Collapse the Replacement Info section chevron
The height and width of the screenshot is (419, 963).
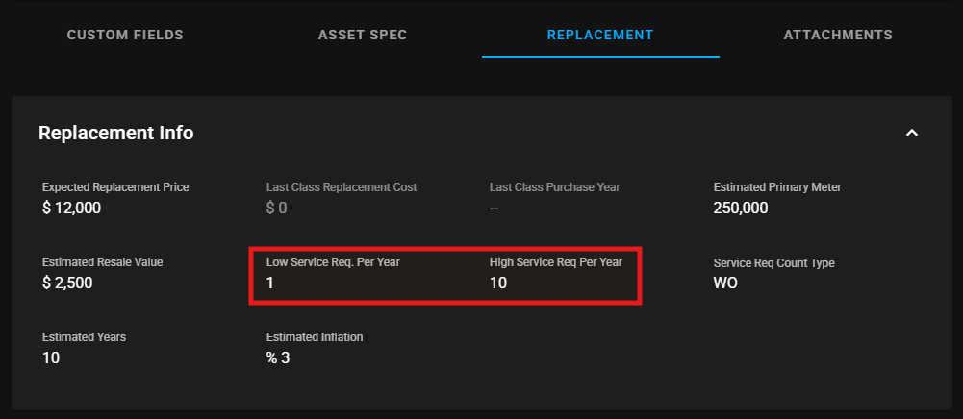pos(912,133)
